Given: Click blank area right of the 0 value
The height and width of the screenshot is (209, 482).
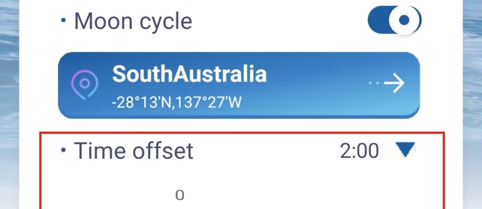Looking at the screenshot, I should coord(314,194).
